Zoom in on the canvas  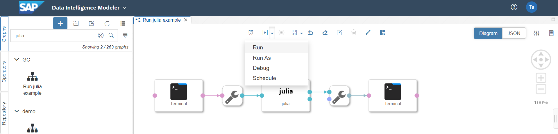[x=541, y=78]
